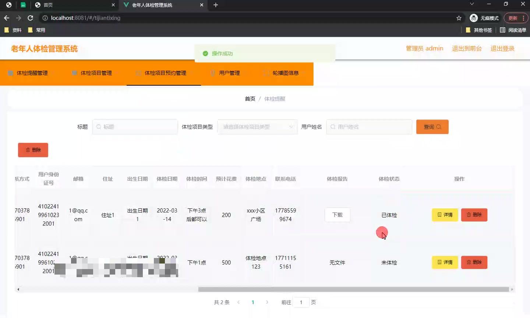The image size is (530, 318).
Task: Click the address bar URL
Action: tap(85, 18)
